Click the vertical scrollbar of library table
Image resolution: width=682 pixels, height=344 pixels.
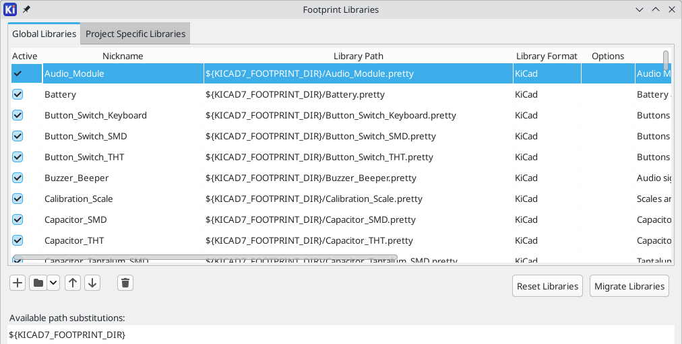[666, 61]
